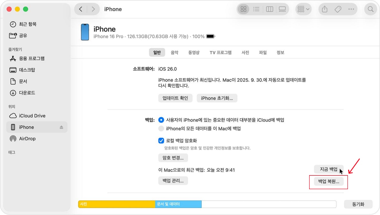Click the blue 문서 및 데이터 storage segment
Image resolution: width=380 pixels, height=215 pixels.
click(178, 204)
